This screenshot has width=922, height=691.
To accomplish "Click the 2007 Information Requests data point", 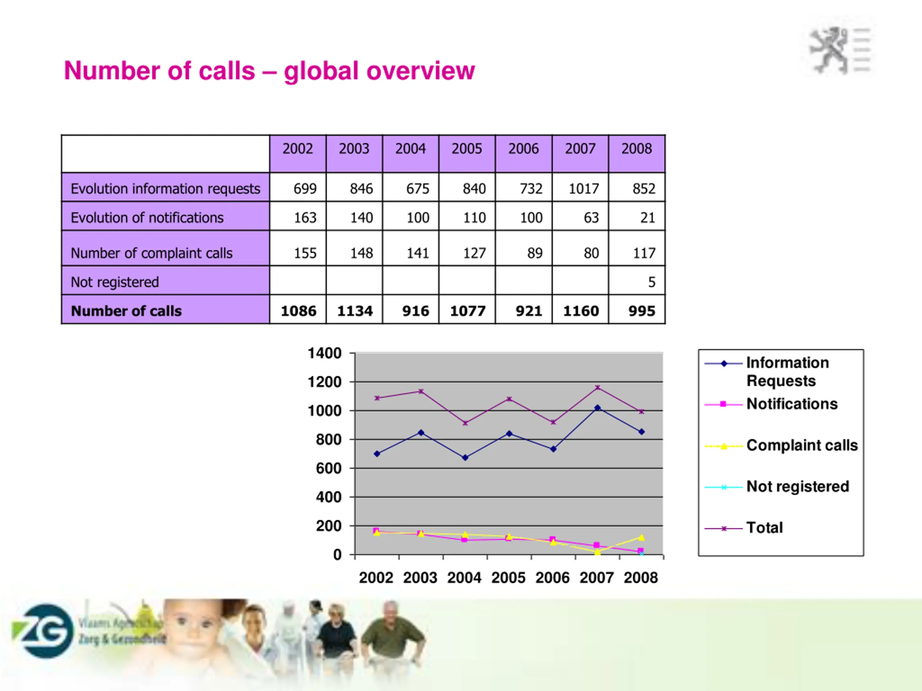I will [597, 408].
